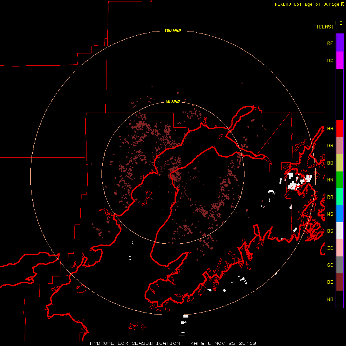Click the IC light pink legend swatch

pyautogui.click(x=339, y=248)
